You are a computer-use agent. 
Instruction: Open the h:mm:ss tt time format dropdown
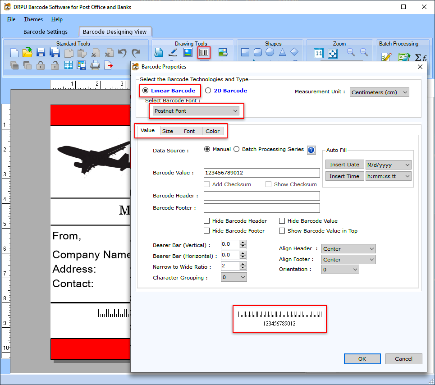(389, 176)
